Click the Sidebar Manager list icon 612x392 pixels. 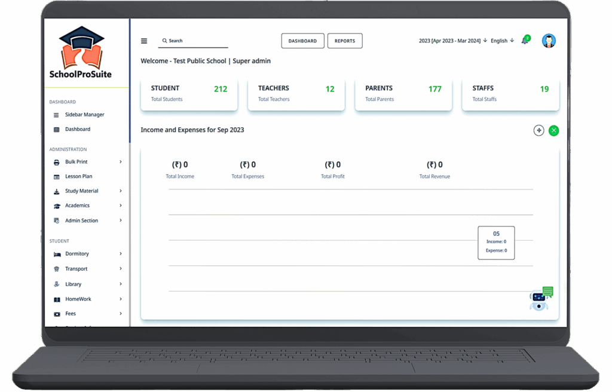56,115
